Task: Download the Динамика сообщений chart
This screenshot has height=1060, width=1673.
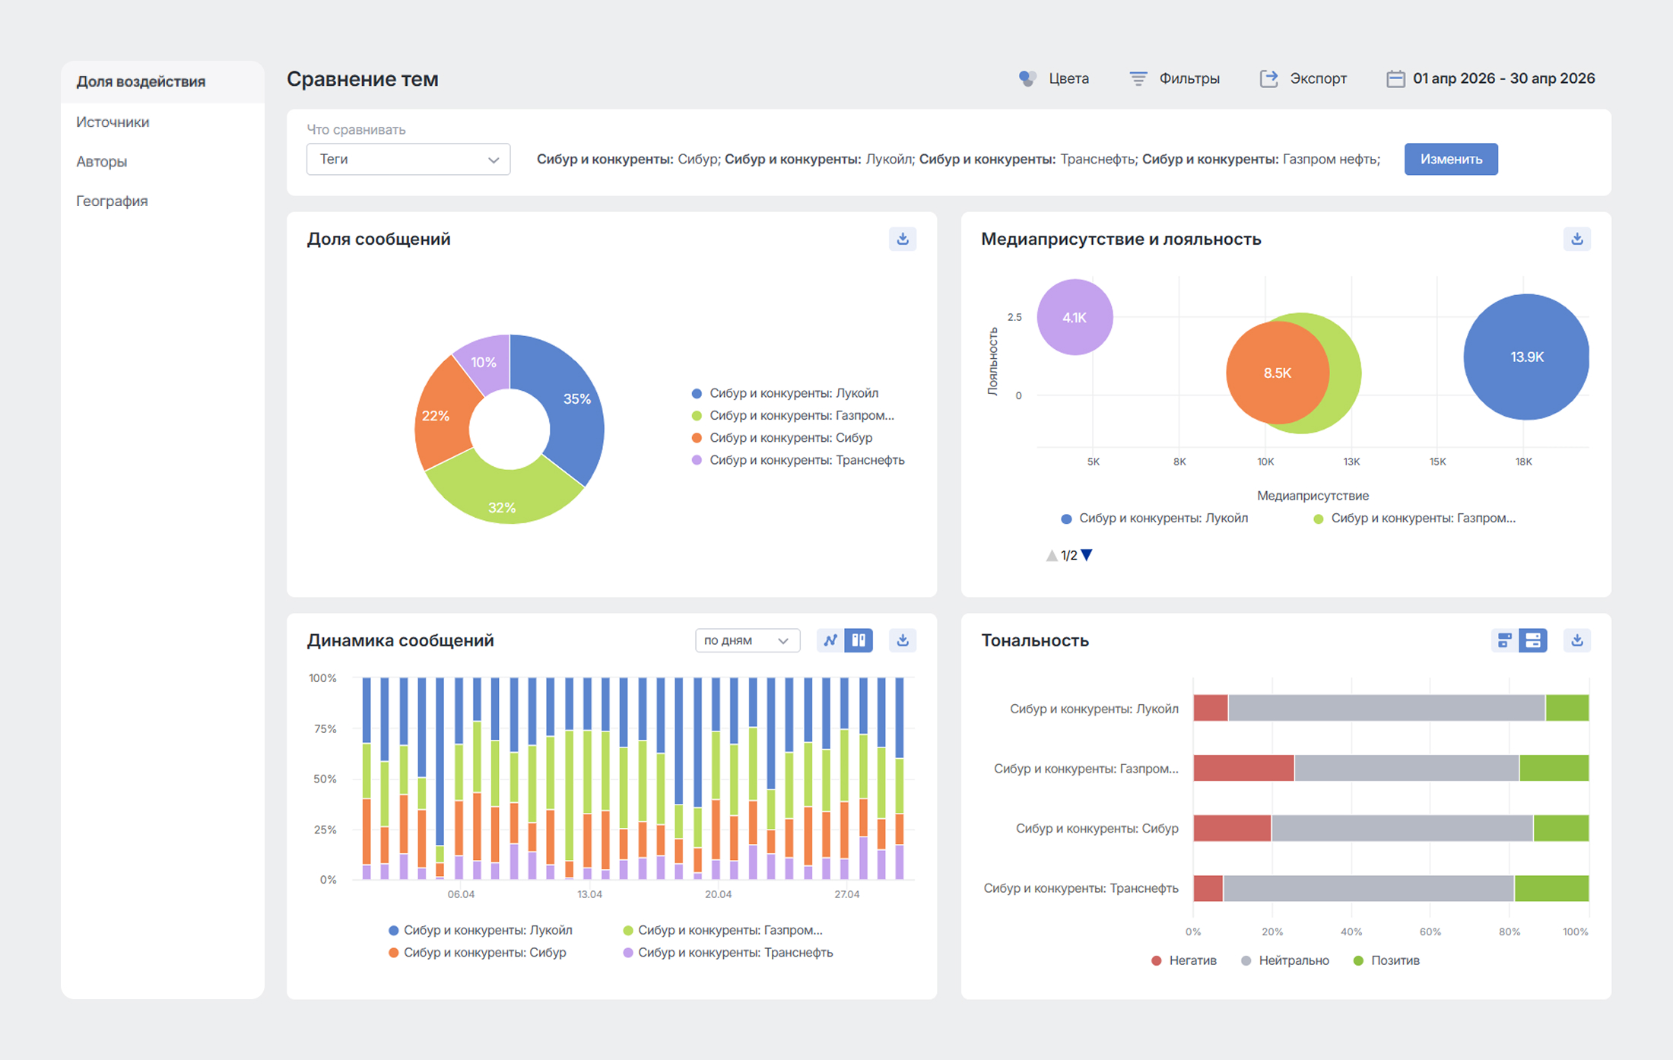Action: click(x=903, y=640)
